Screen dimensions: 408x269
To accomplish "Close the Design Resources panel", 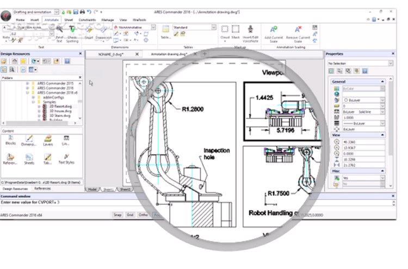I will tap(81, 54).
